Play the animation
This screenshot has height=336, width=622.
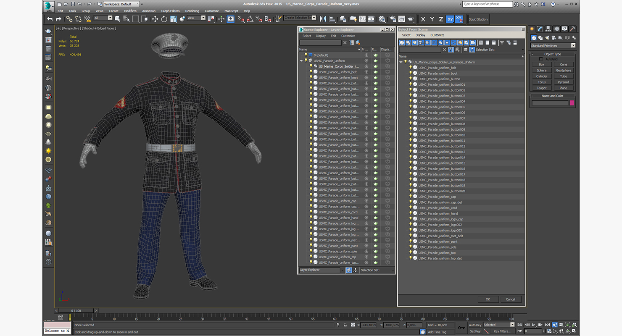(x=534, y=325)
